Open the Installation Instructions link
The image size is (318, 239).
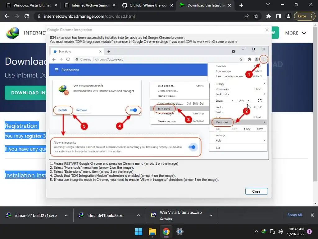coord(25,175)
